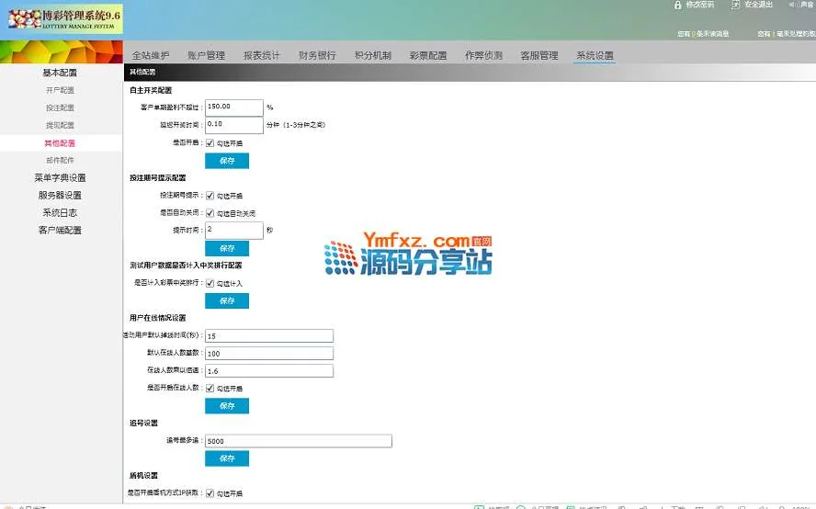Toggle the 是否开启 checkbox under 自主开奖配置
The height and width of the screenshot is (509, 816).
click(x=210, y=143)
